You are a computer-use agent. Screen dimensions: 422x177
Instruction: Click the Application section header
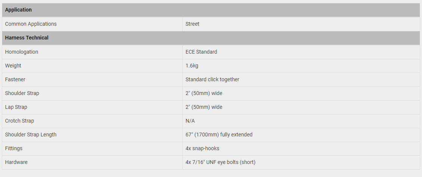211,10
